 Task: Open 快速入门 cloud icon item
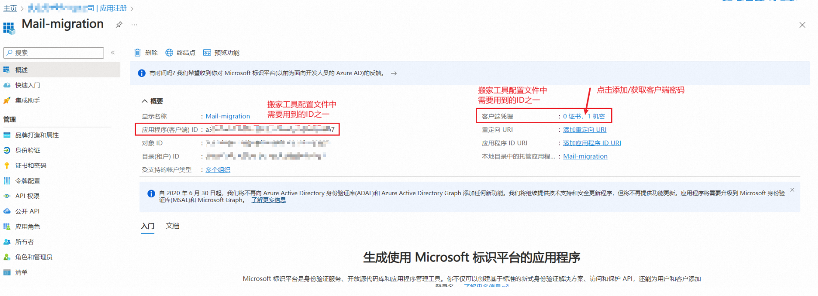[x=7, y=85]
